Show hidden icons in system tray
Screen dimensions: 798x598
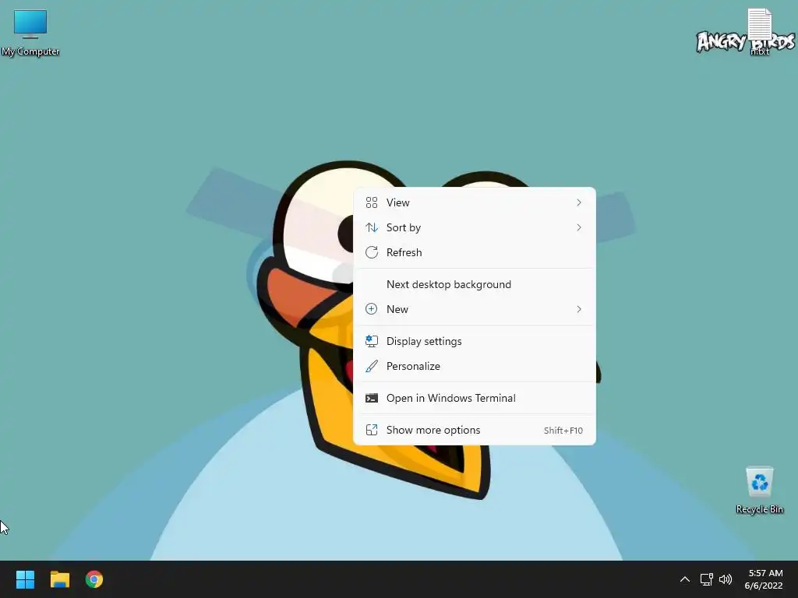coord(685,579)
